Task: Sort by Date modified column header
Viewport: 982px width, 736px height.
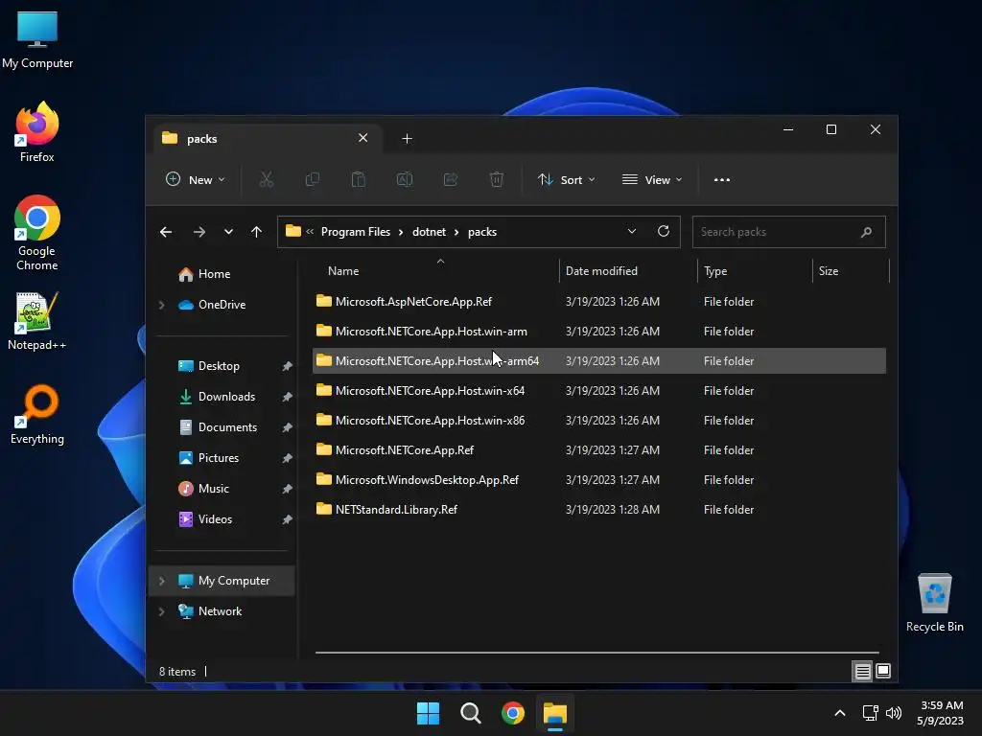Action: pyautogui.click(x=627, y=271)
